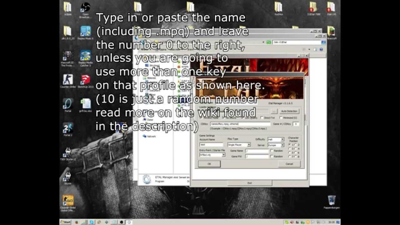This screenshot has height=225, width=400.
Task: Tick the Random checkbox beside Game Name
Action: (272, 151)
